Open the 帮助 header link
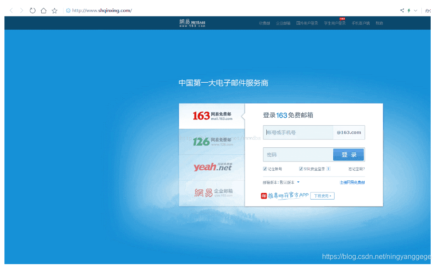This screenshot has height=265, width=436. click(x=379, y=23)
